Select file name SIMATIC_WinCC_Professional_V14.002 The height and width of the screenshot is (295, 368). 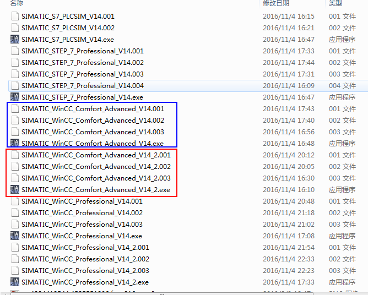82,213
